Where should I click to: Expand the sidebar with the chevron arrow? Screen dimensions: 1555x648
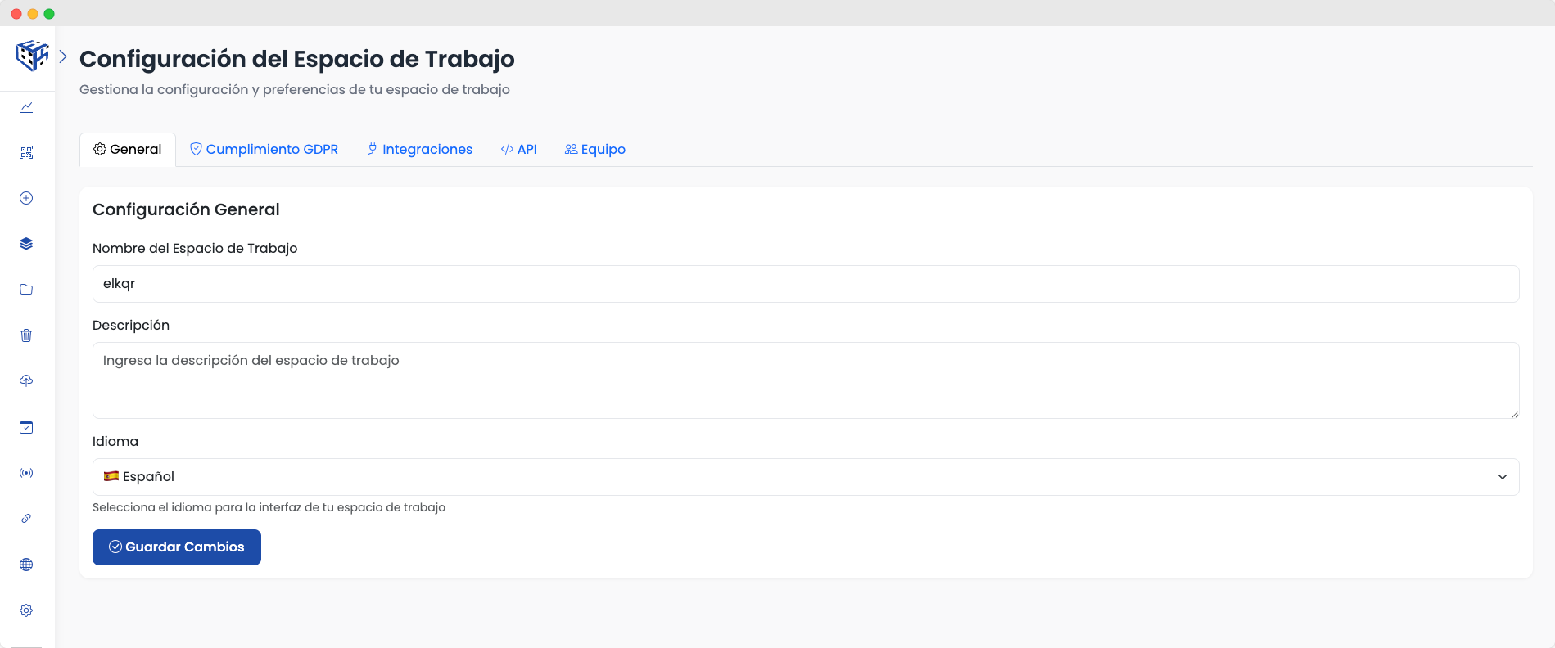click(63, 56)
